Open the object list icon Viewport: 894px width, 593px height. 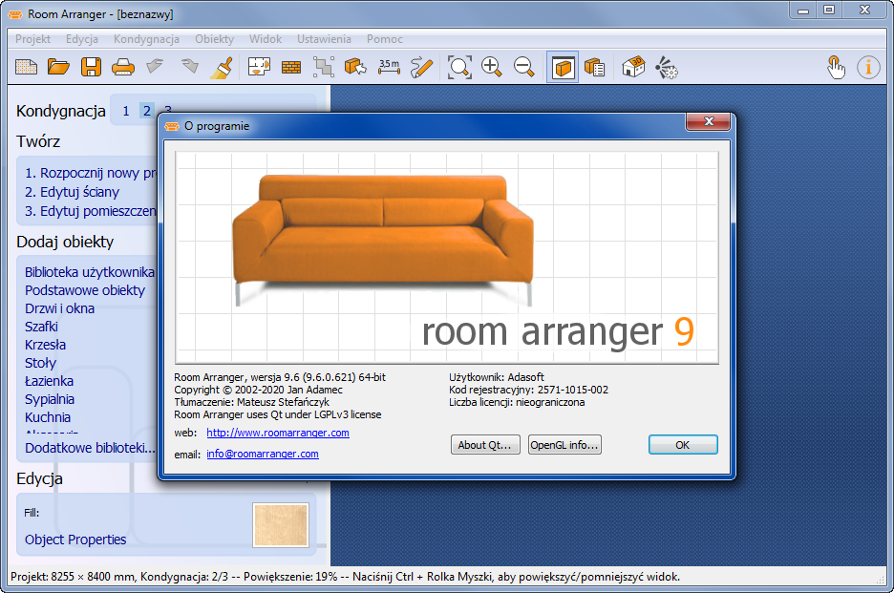(x=595, y=67)
